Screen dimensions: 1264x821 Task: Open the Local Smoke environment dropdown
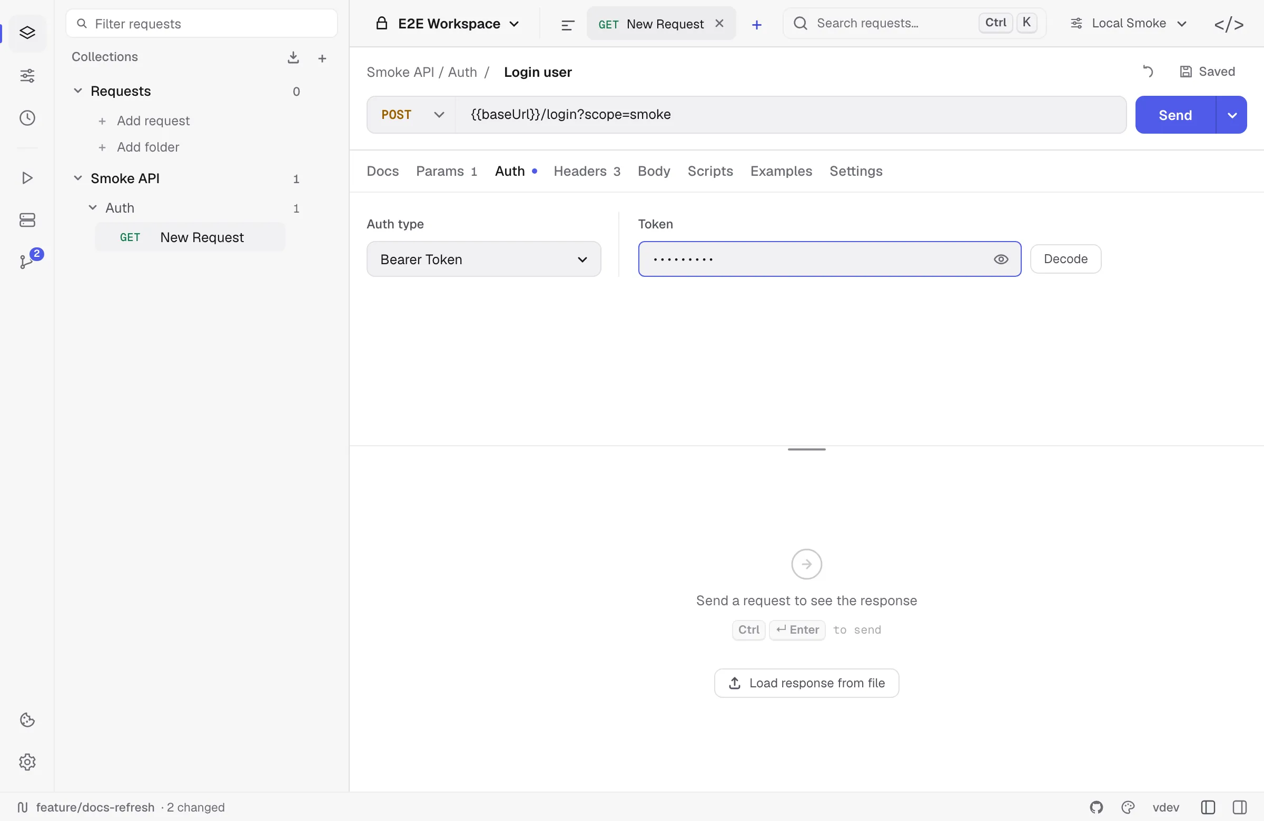[1128, 23]
